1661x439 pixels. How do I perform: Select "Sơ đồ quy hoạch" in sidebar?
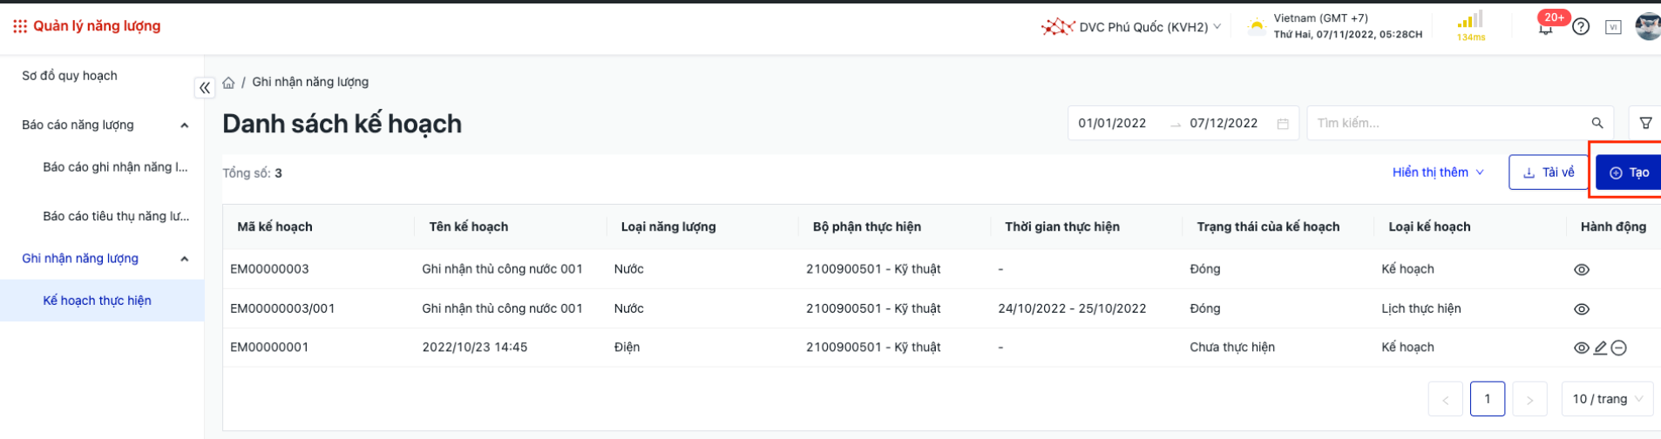(70, 76)
